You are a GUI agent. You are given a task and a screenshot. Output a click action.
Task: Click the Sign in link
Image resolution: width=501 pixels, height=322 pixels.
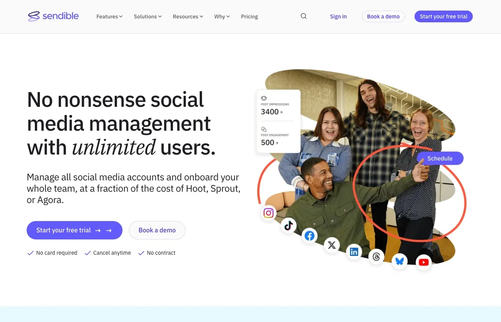[338, 16]
